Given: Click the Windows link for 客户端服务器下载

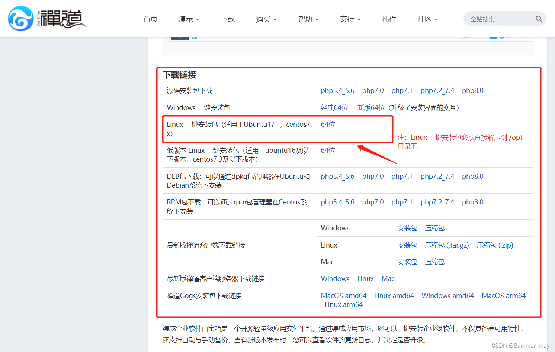Looking at the screenshot, I should point(335,279).
